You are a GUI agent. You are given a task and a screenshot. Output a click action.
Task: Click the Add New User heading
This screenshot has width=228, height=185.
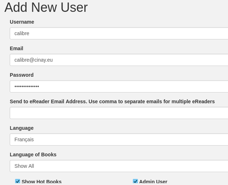tap(46, 8)
